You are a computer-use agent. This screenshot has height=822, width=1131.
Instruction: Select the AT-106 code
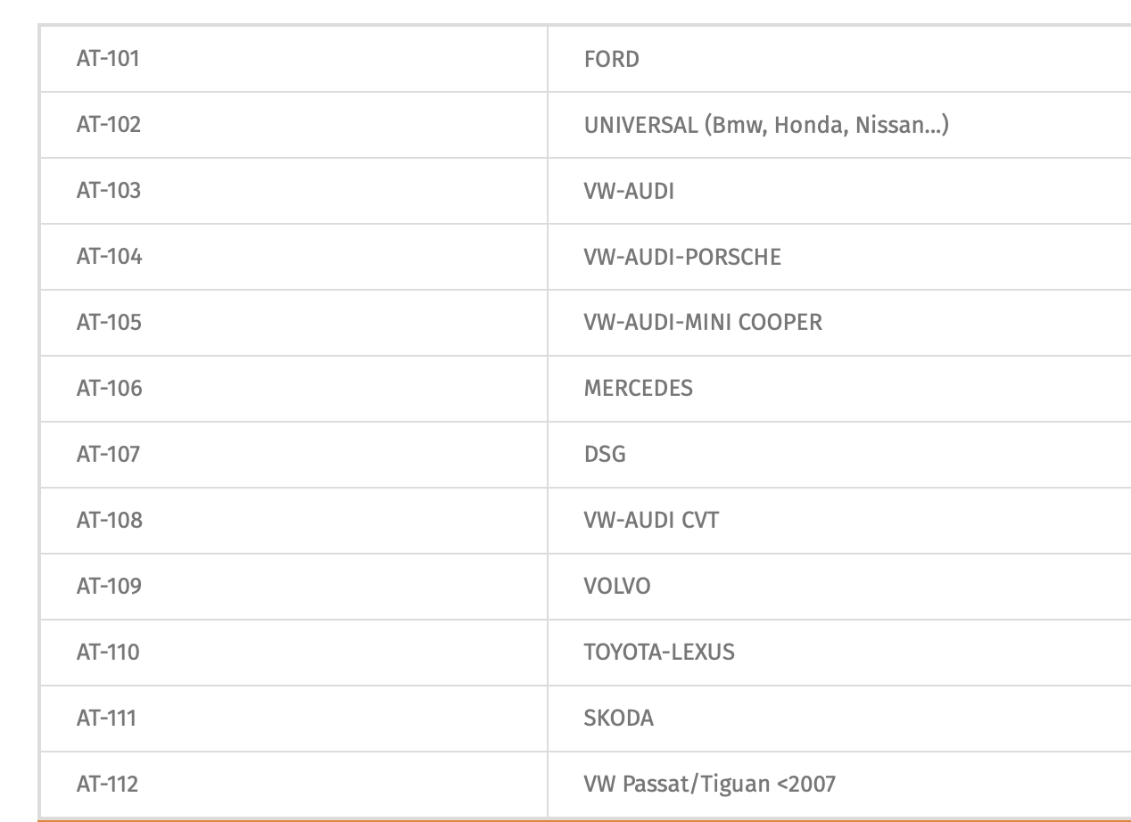(x=109, y=389)
